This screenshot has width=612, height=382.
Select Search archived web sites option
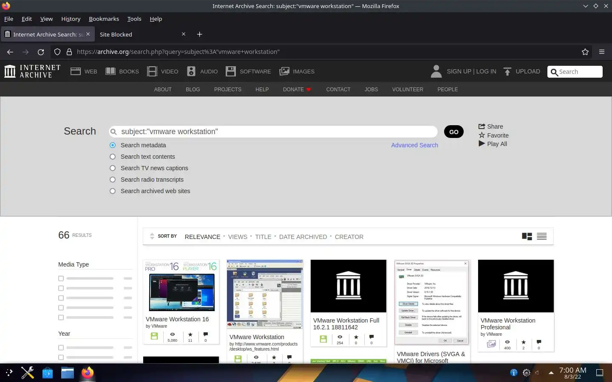113,191
